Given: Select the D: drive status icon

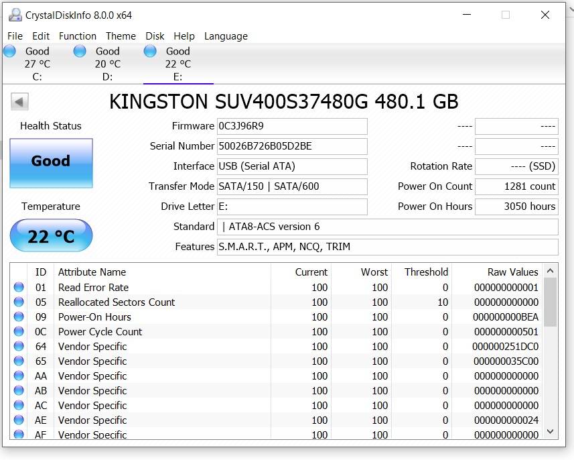Looking at the screenshot, I should click(80, 52).
